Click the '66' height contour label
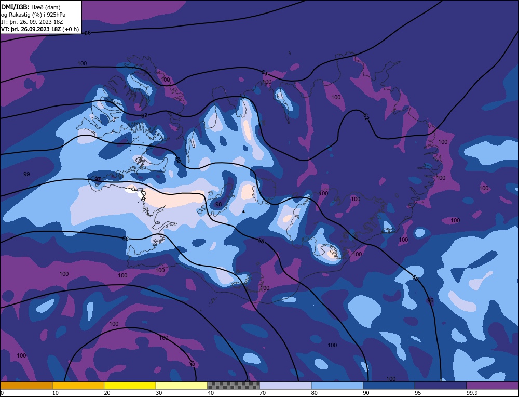Screen dimensions: 519x397 pos(87,33)
